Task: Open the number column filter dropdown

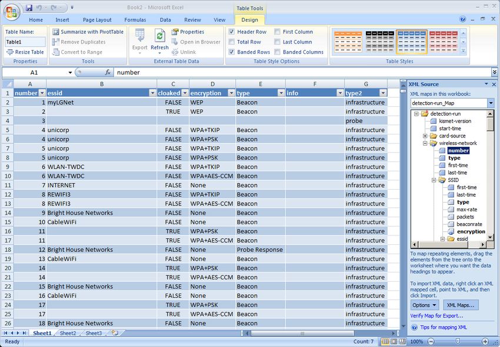Action: (42, 93)
